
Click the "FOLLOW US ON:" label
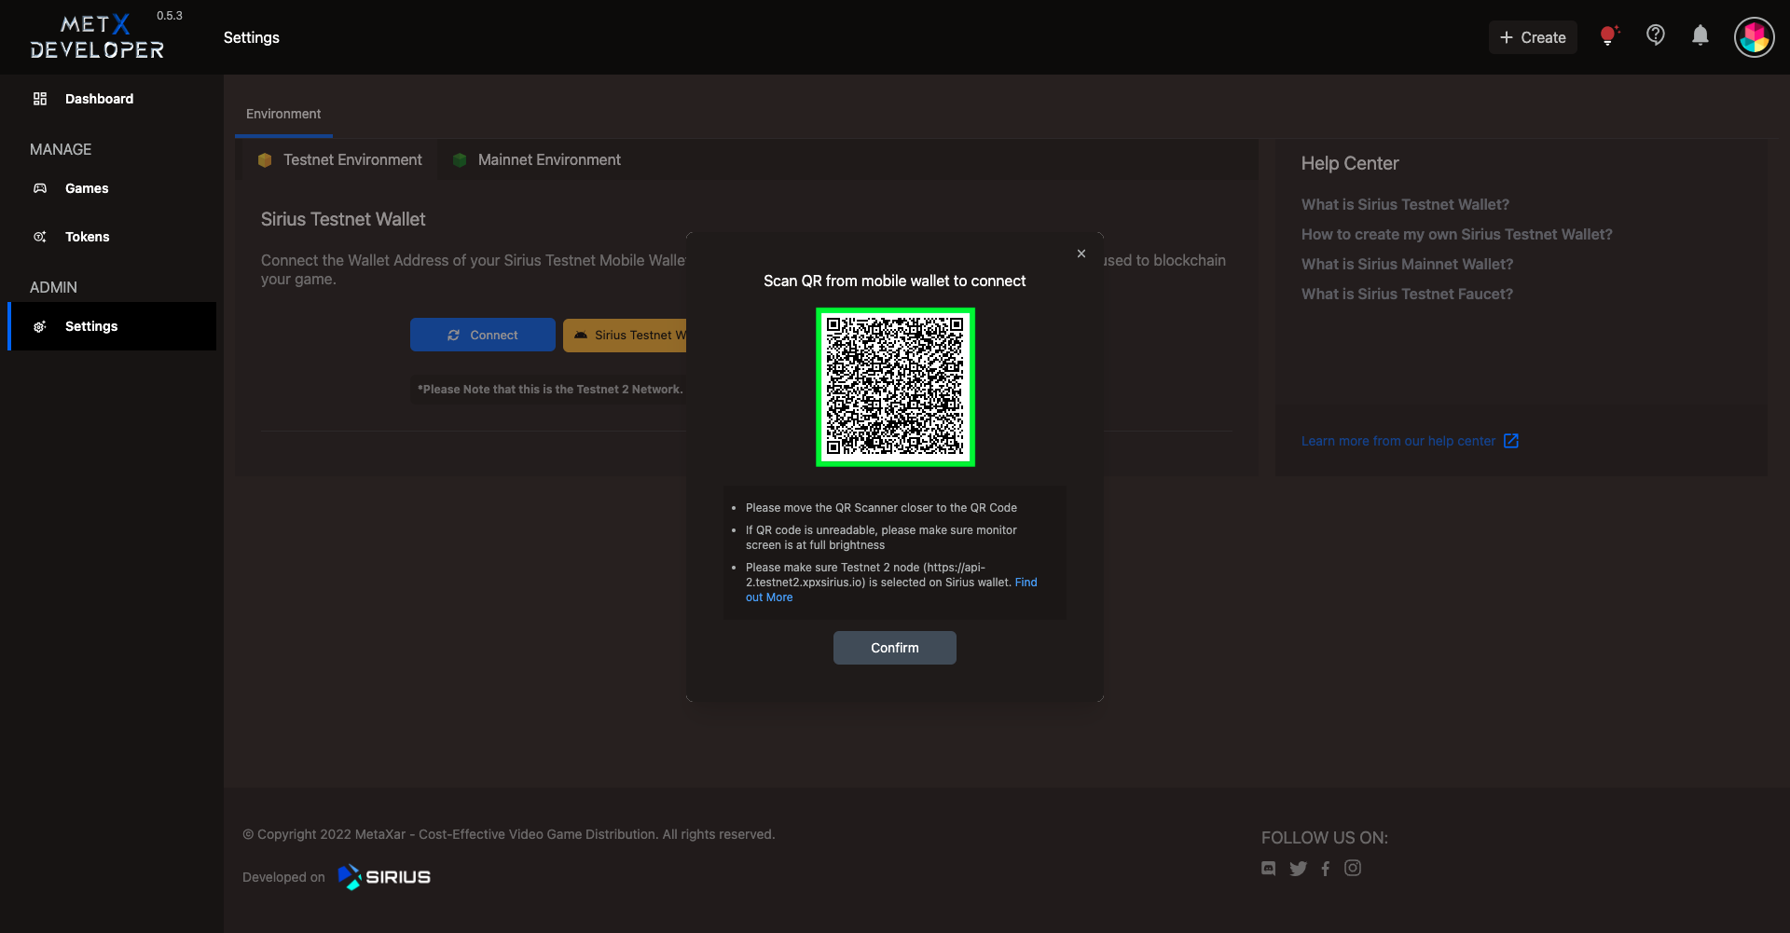coord(1325,838)
